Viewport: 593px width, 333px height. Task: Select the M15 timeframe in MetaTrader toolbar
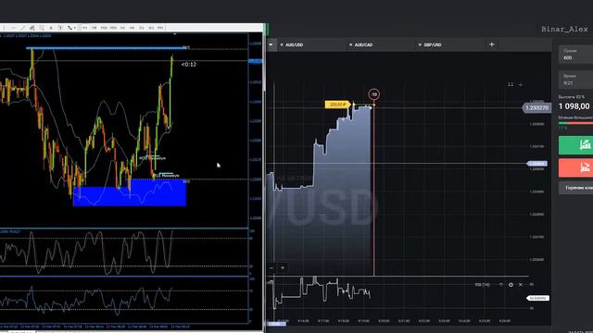tap(104, 28)
